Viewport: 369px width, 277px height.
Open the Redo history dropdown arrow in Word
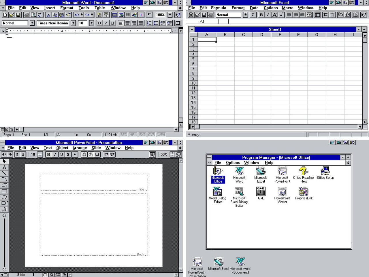pyautogui.click(x=92, y=15)
